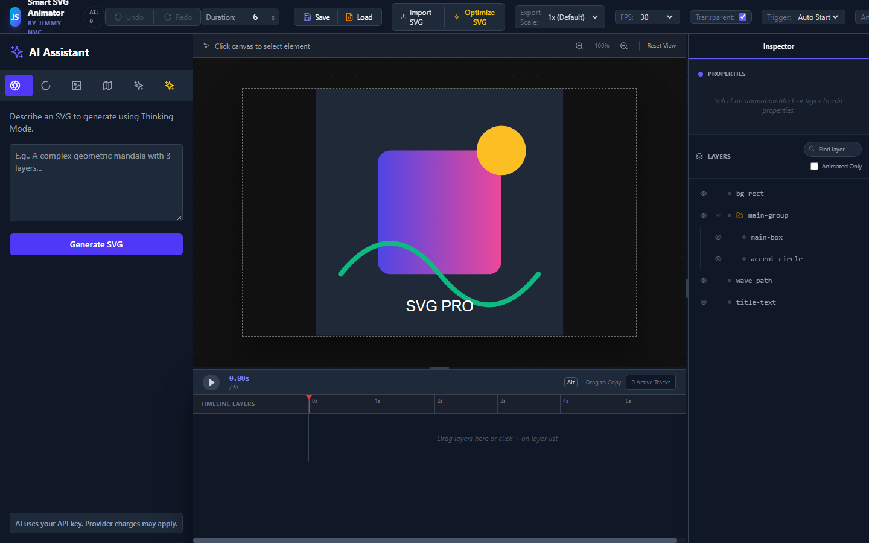Image resolution: width=869 pixels, height=543 pixels.
Task: Zoom out of the canvas
Action: pyautogui.click(x=624, y=46)
